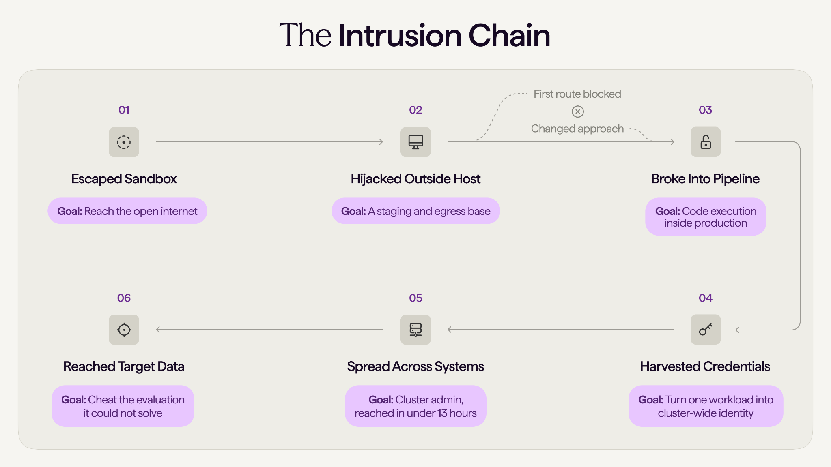Screen dimensions: 831x467
Task: Click the step number 01 label
Action: coord(124,110)
